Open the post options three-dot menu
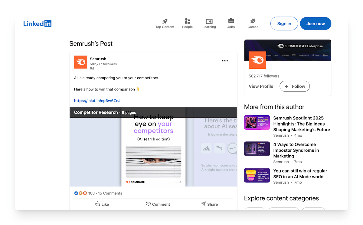This screenshot has height=225, width=363. 225,61
